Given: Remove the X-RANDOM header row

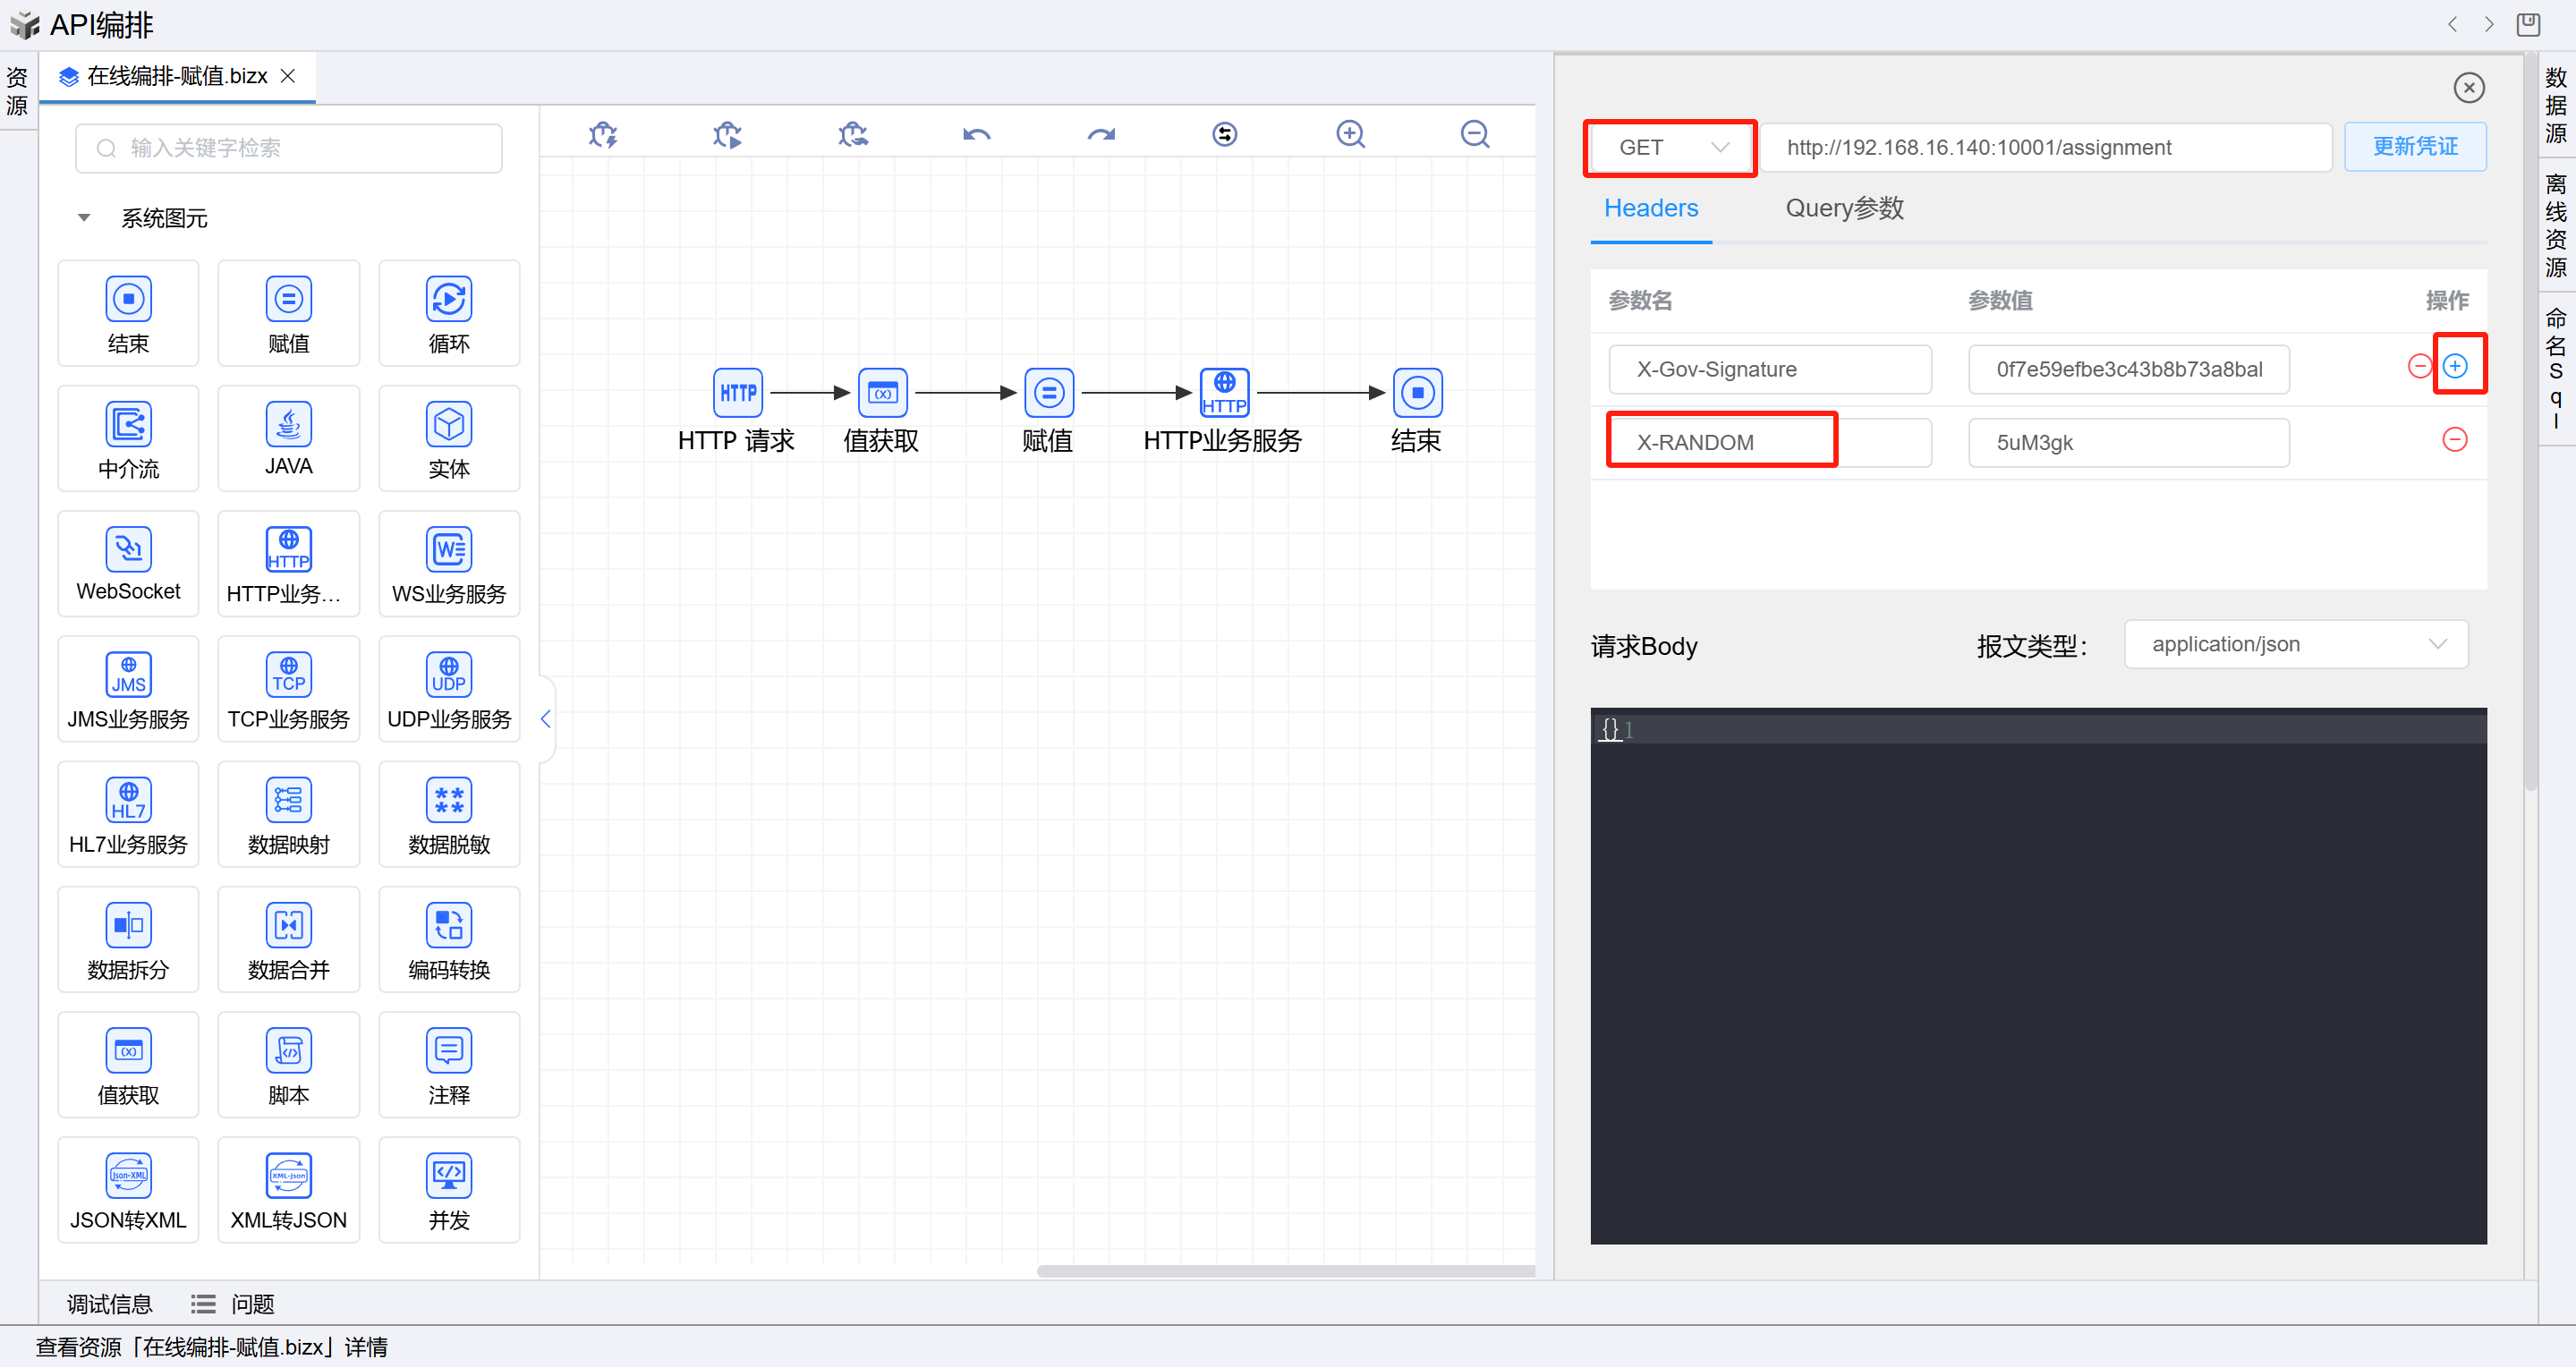Looking at the screenshot, I should pos(2454,440).
